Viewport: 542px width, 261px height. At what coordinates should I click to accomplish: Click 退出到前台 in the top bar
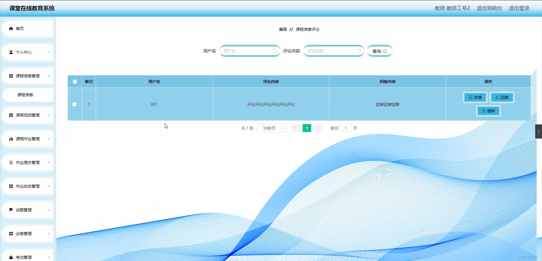point(489,8)
